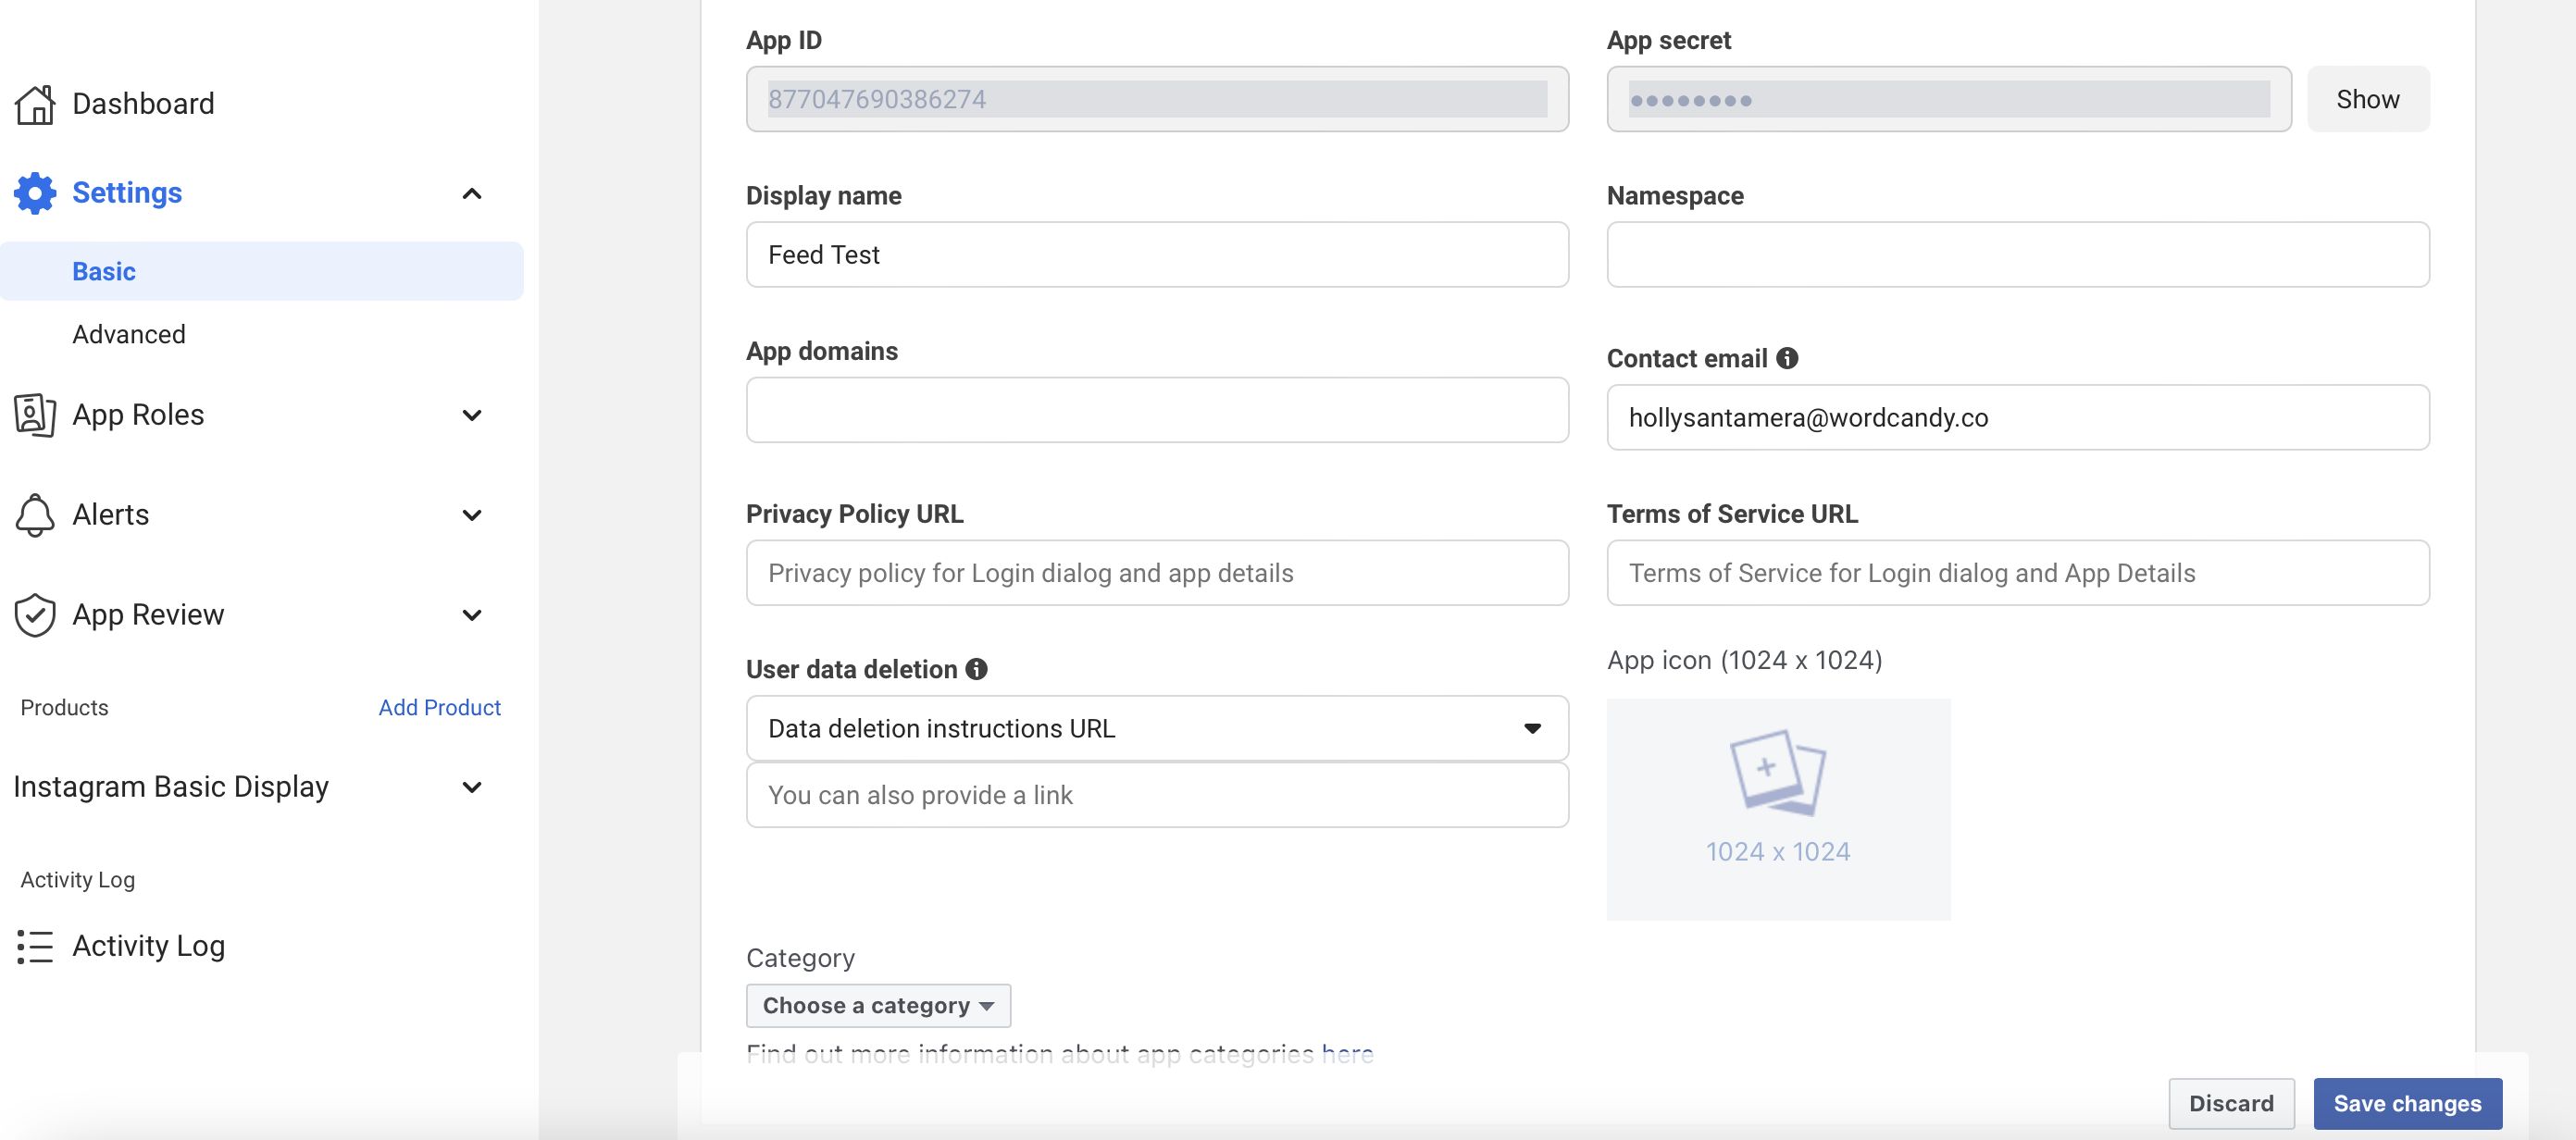Click the User data deletion info icon
2576x1140 pixels.
tap(976, 669)
